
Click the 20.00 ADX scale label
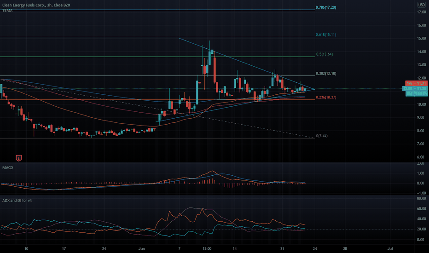[421, 229]
